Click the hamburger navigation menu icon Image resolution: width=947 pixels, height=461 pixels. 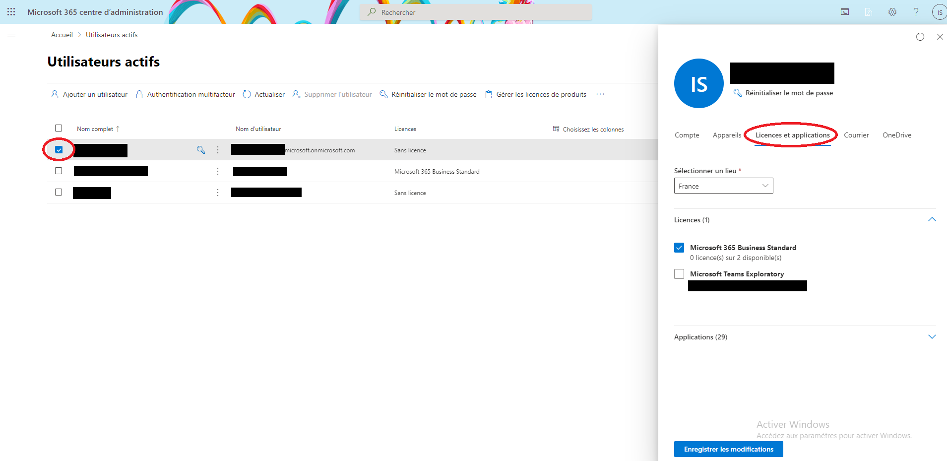click(11, 35)
